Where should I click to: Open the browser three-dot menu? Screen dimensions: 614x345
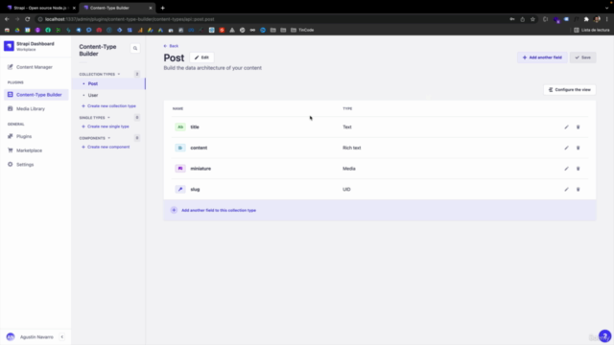[x=607, y=19]
